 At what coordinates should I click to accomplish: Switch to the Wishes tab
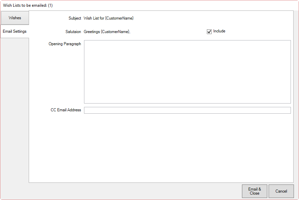tap(15, 18)
